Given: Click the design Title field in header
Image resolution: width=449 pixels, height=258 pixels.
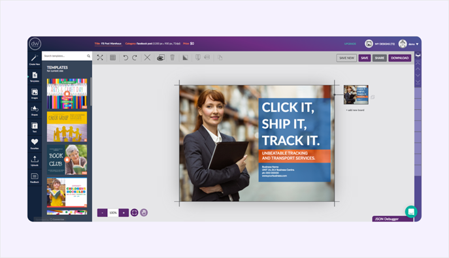Looking at the screenshot, I should coord(108,44).
